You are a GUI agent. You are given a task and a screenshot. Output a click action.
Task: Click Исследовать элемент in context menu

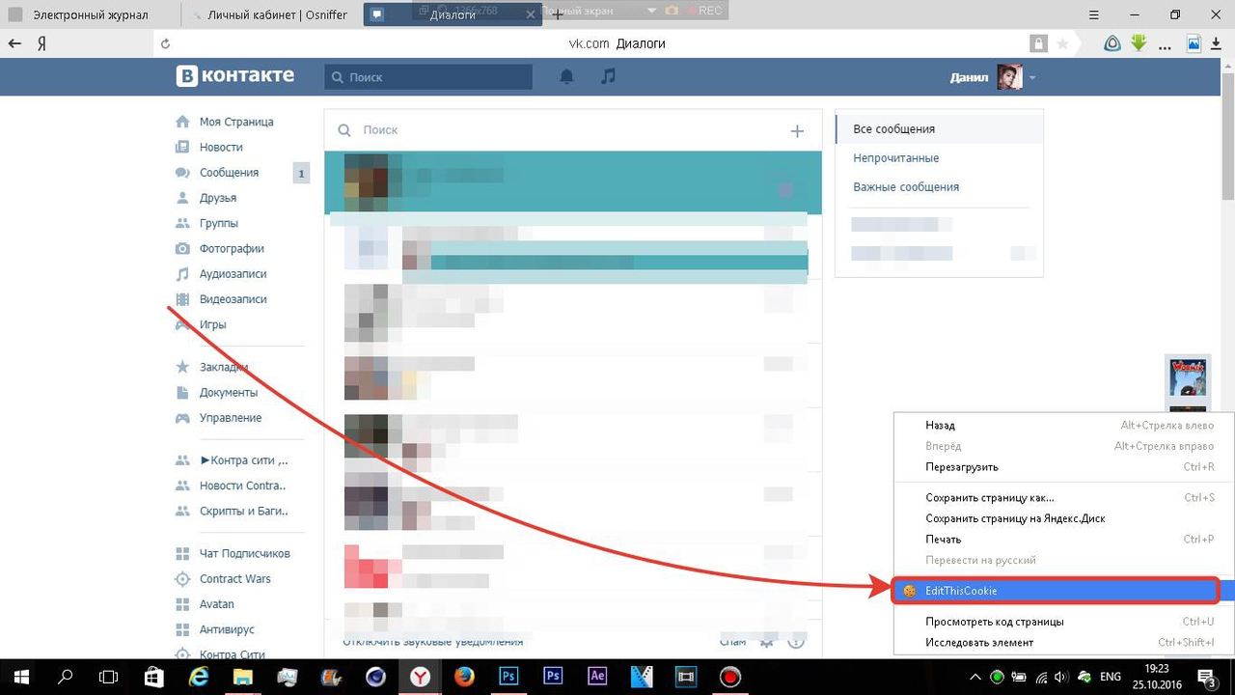[978, 642]
